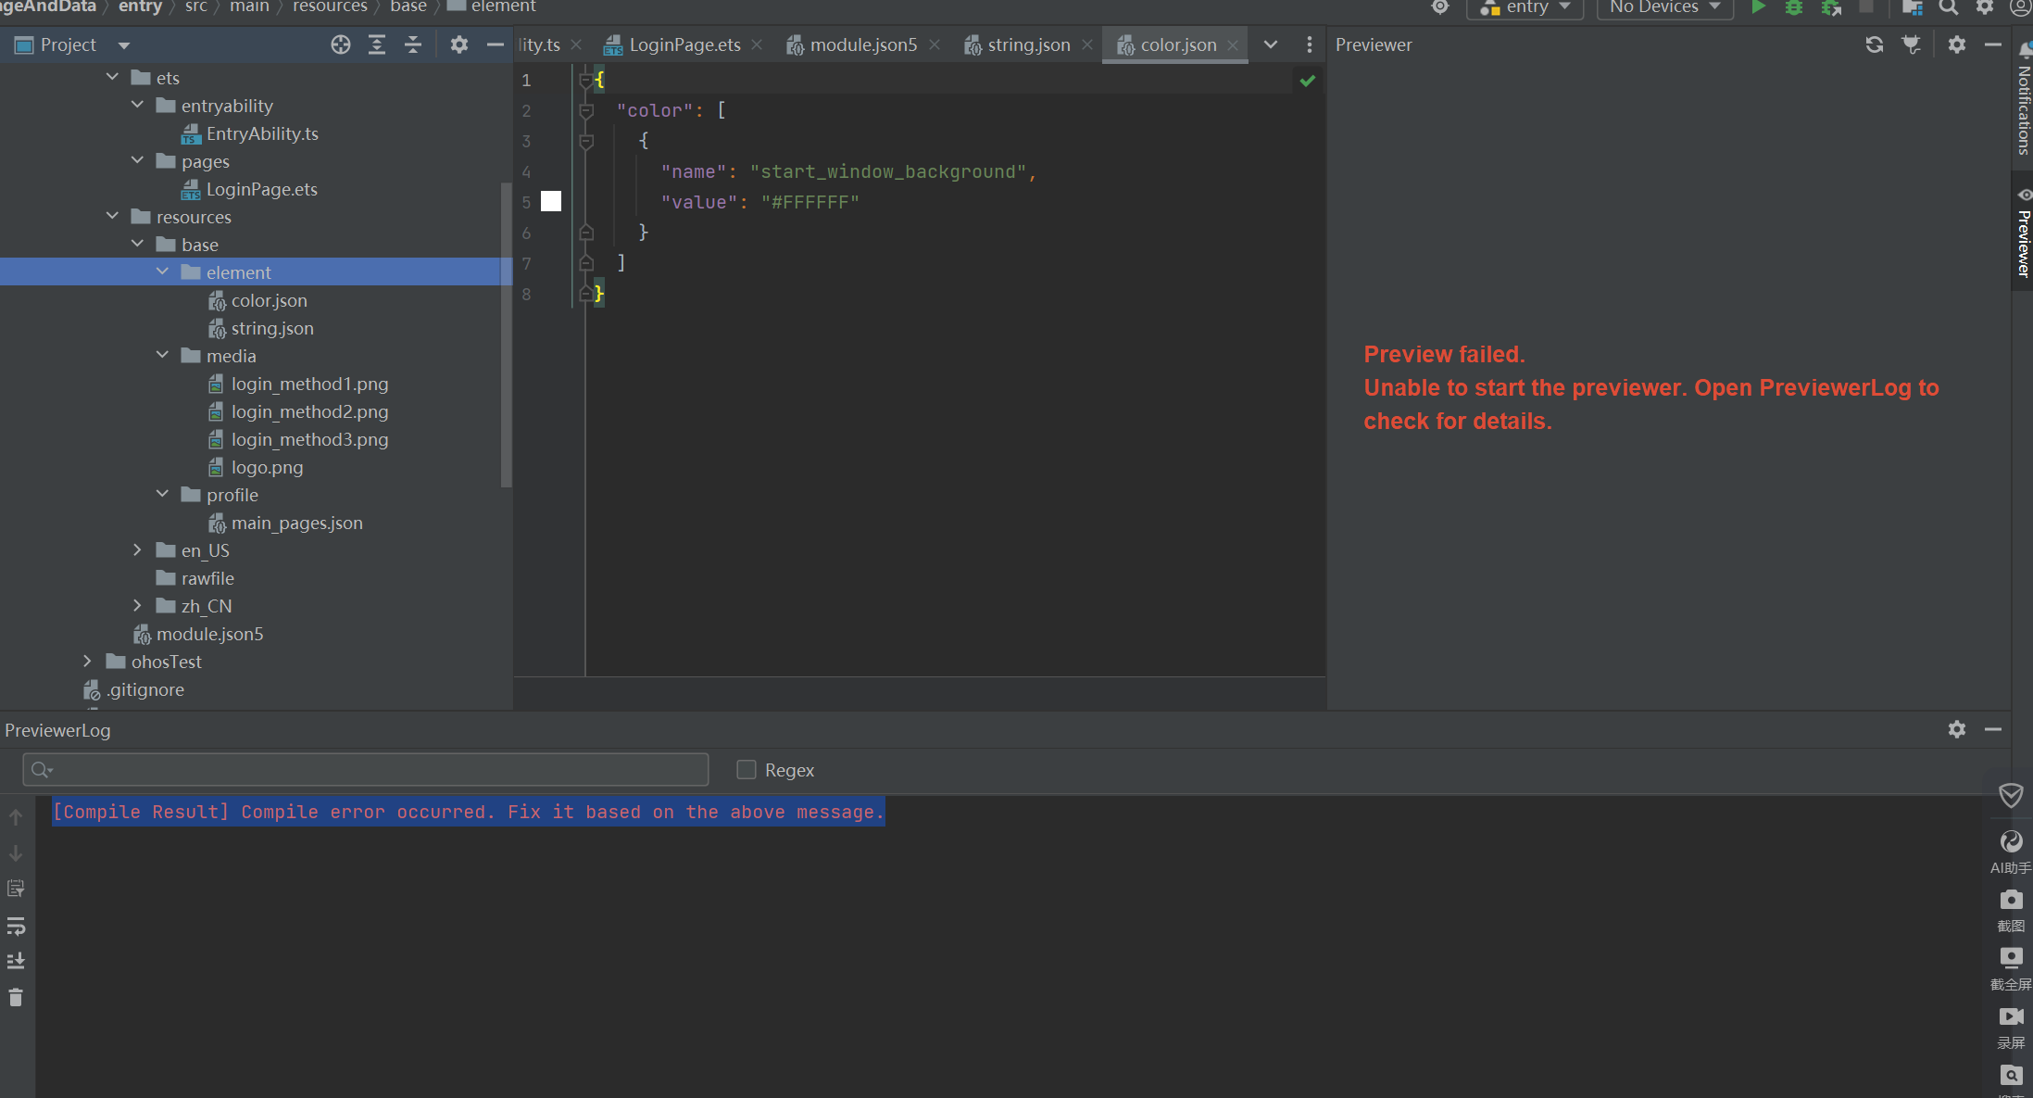2033x1098 pixels.
Task: Click the 截全屏 full screenshot icon
Action: coord(2011,967)
